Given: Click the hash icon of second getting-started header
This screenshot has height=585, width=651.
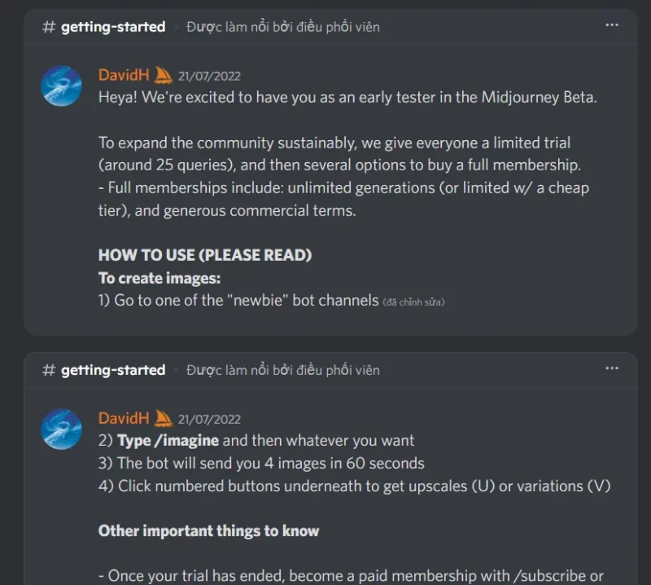Looking at the screenshot, I should pos(49,370).
